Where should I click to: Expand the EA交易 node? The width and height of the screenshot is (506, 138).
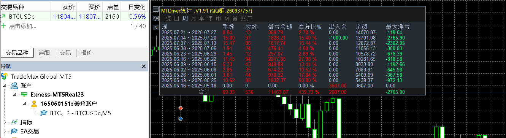[x=5, y=131]
